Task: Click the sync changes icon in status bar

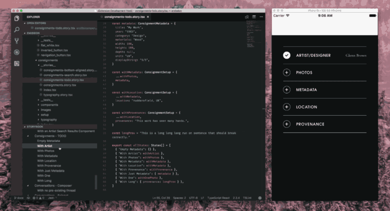Action: (x=28, y=198)
